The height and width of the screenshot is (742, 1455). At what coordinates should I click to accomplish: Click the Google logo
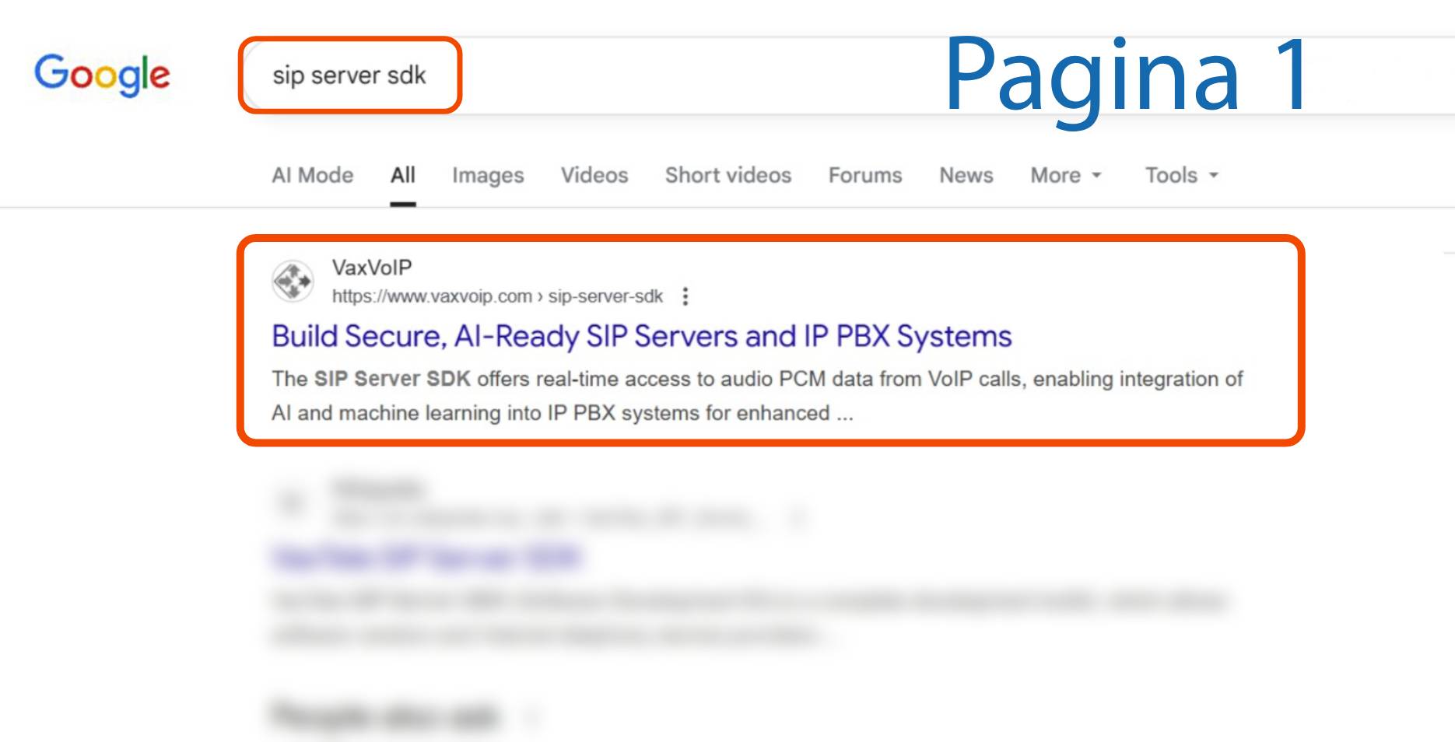click(x=102, y=75)
